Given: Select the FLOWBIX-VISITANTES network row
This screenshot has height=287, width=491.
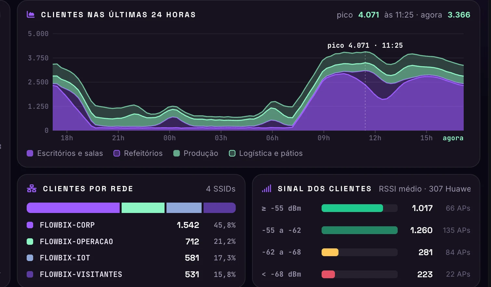Looking at the screenshot, I should pos(131,274).
